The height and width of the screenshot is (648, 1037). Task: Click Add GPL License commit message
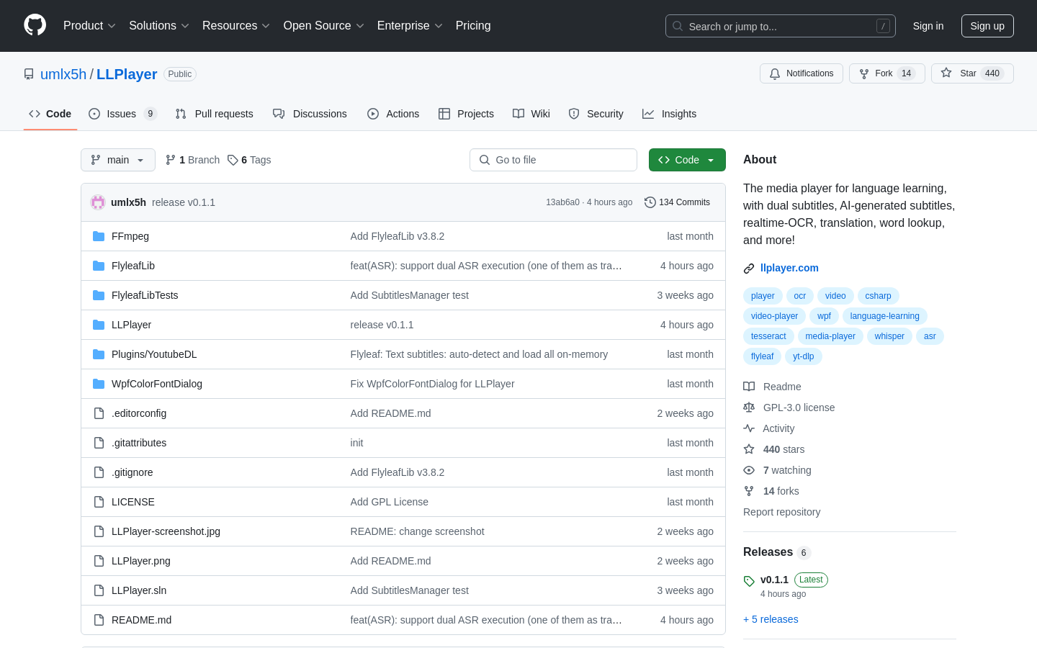(x=389, y=502)
